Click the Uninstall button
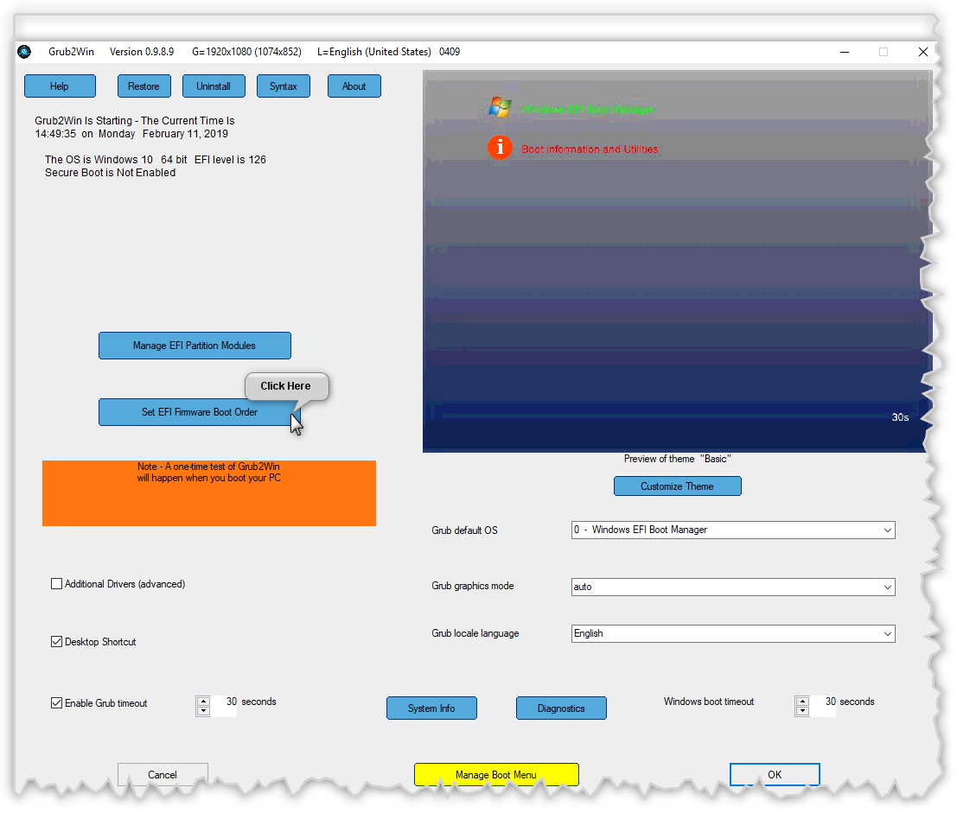 [x=214, y=86]
